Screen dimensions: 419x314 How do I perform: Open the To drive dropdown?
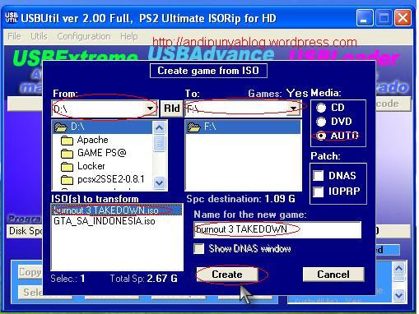click(x=293, y=109)
